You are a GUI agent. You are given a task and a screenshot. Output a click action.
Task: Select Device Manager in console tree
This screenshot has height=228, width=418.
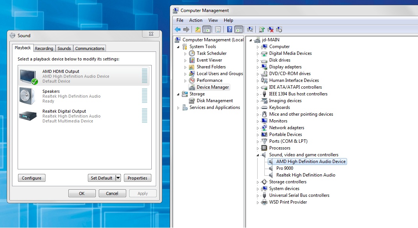click(x=213, y=87)
